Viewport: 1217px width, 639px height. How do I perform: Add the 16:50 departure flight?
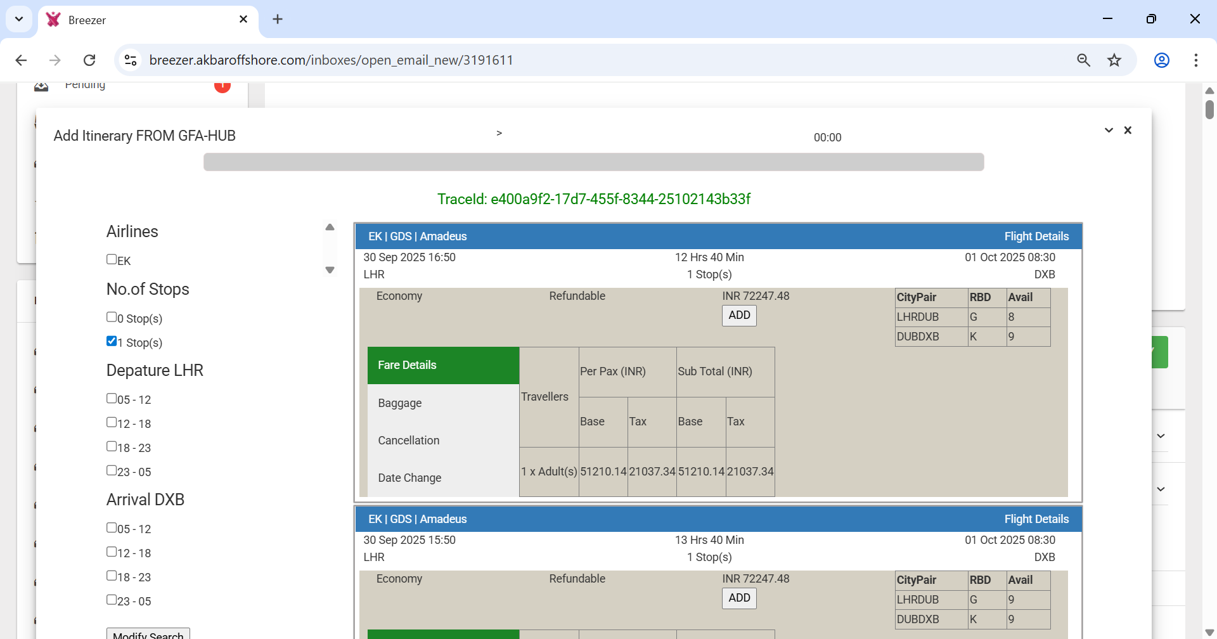(x=739, y=316)
